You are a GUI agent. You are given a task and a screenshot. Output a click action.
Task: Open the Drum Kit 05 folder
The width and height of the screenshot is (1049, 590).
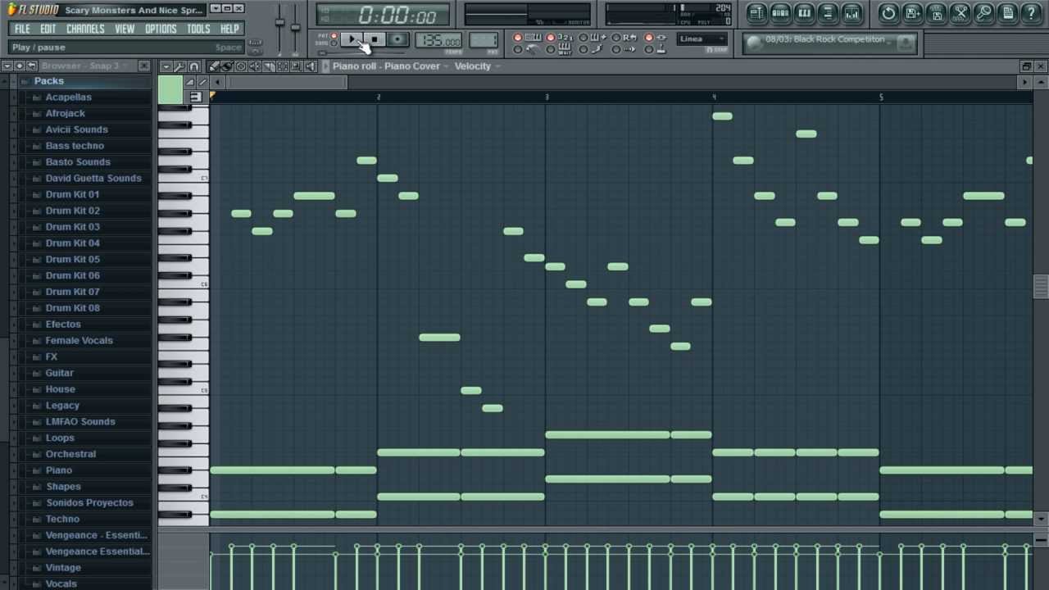[x=72, y=259]
